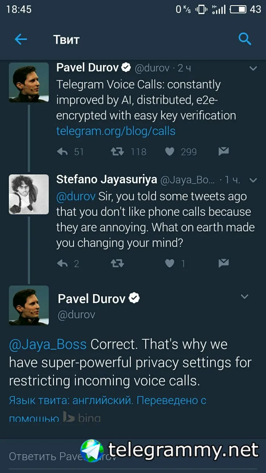Retweet Stefano Jayasuriya's tweet
Image resolution: width=266 pixels, height=473 pixels.
[x=117, y=263]
